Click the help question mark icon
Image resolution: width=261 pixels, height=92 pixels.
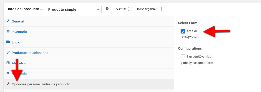pos(107,9)
